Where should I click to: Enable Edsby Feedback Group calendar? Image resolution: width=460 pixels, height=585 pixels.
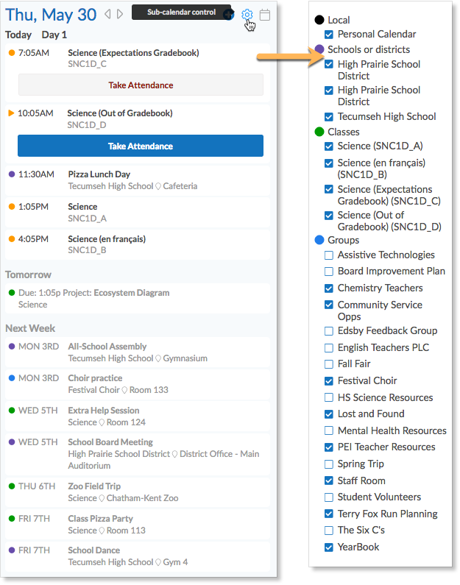coord(329,331)
